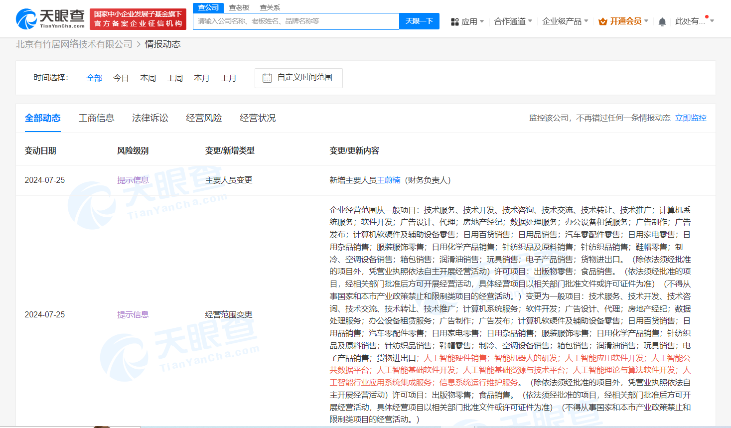Image resolution: width=731 pixels, height=428 pixels.
Task: Select 今日 in the time filter
Action: (x=121, y=78)
